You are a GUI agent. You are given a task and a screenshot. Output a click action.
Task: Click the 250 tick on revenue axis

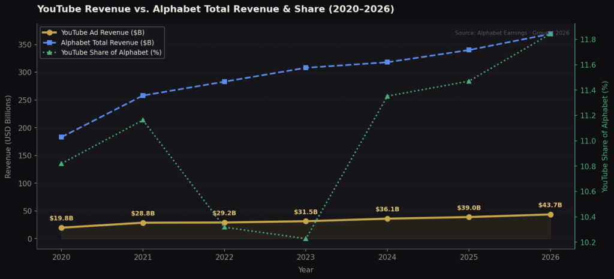[26, 100]
